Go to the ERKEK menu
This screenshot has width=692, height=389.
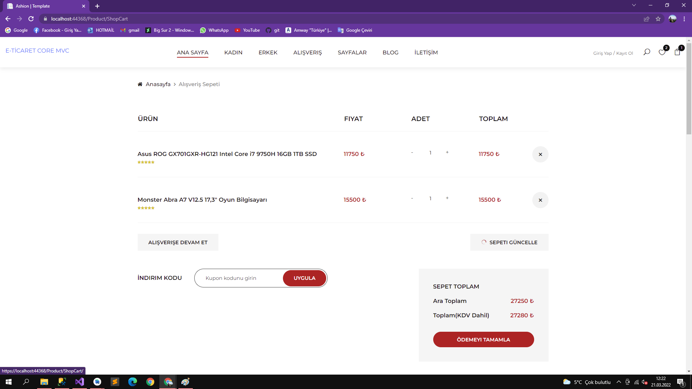click(x=268, y=53)
